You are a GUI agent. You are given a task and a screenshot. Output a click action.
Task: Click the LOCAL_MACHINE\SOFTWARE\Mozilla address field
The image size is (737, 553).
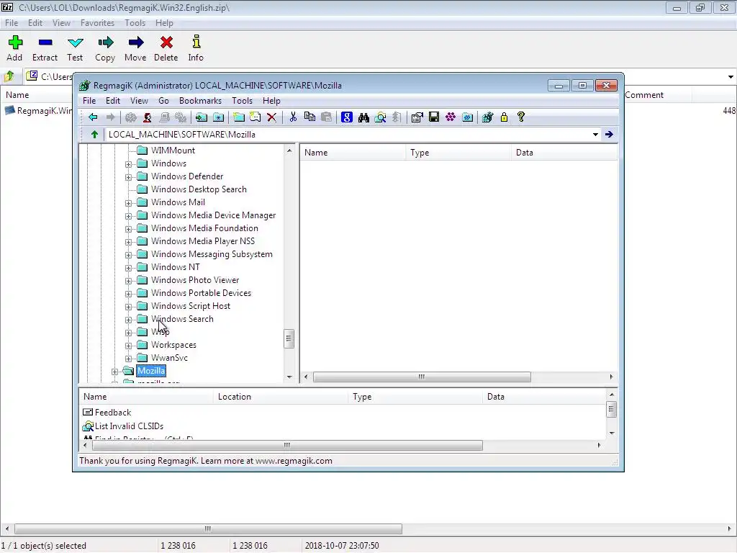point(348,135)
